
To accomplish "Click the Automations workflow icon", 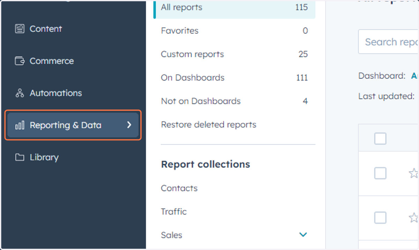I will pos(20,93).
